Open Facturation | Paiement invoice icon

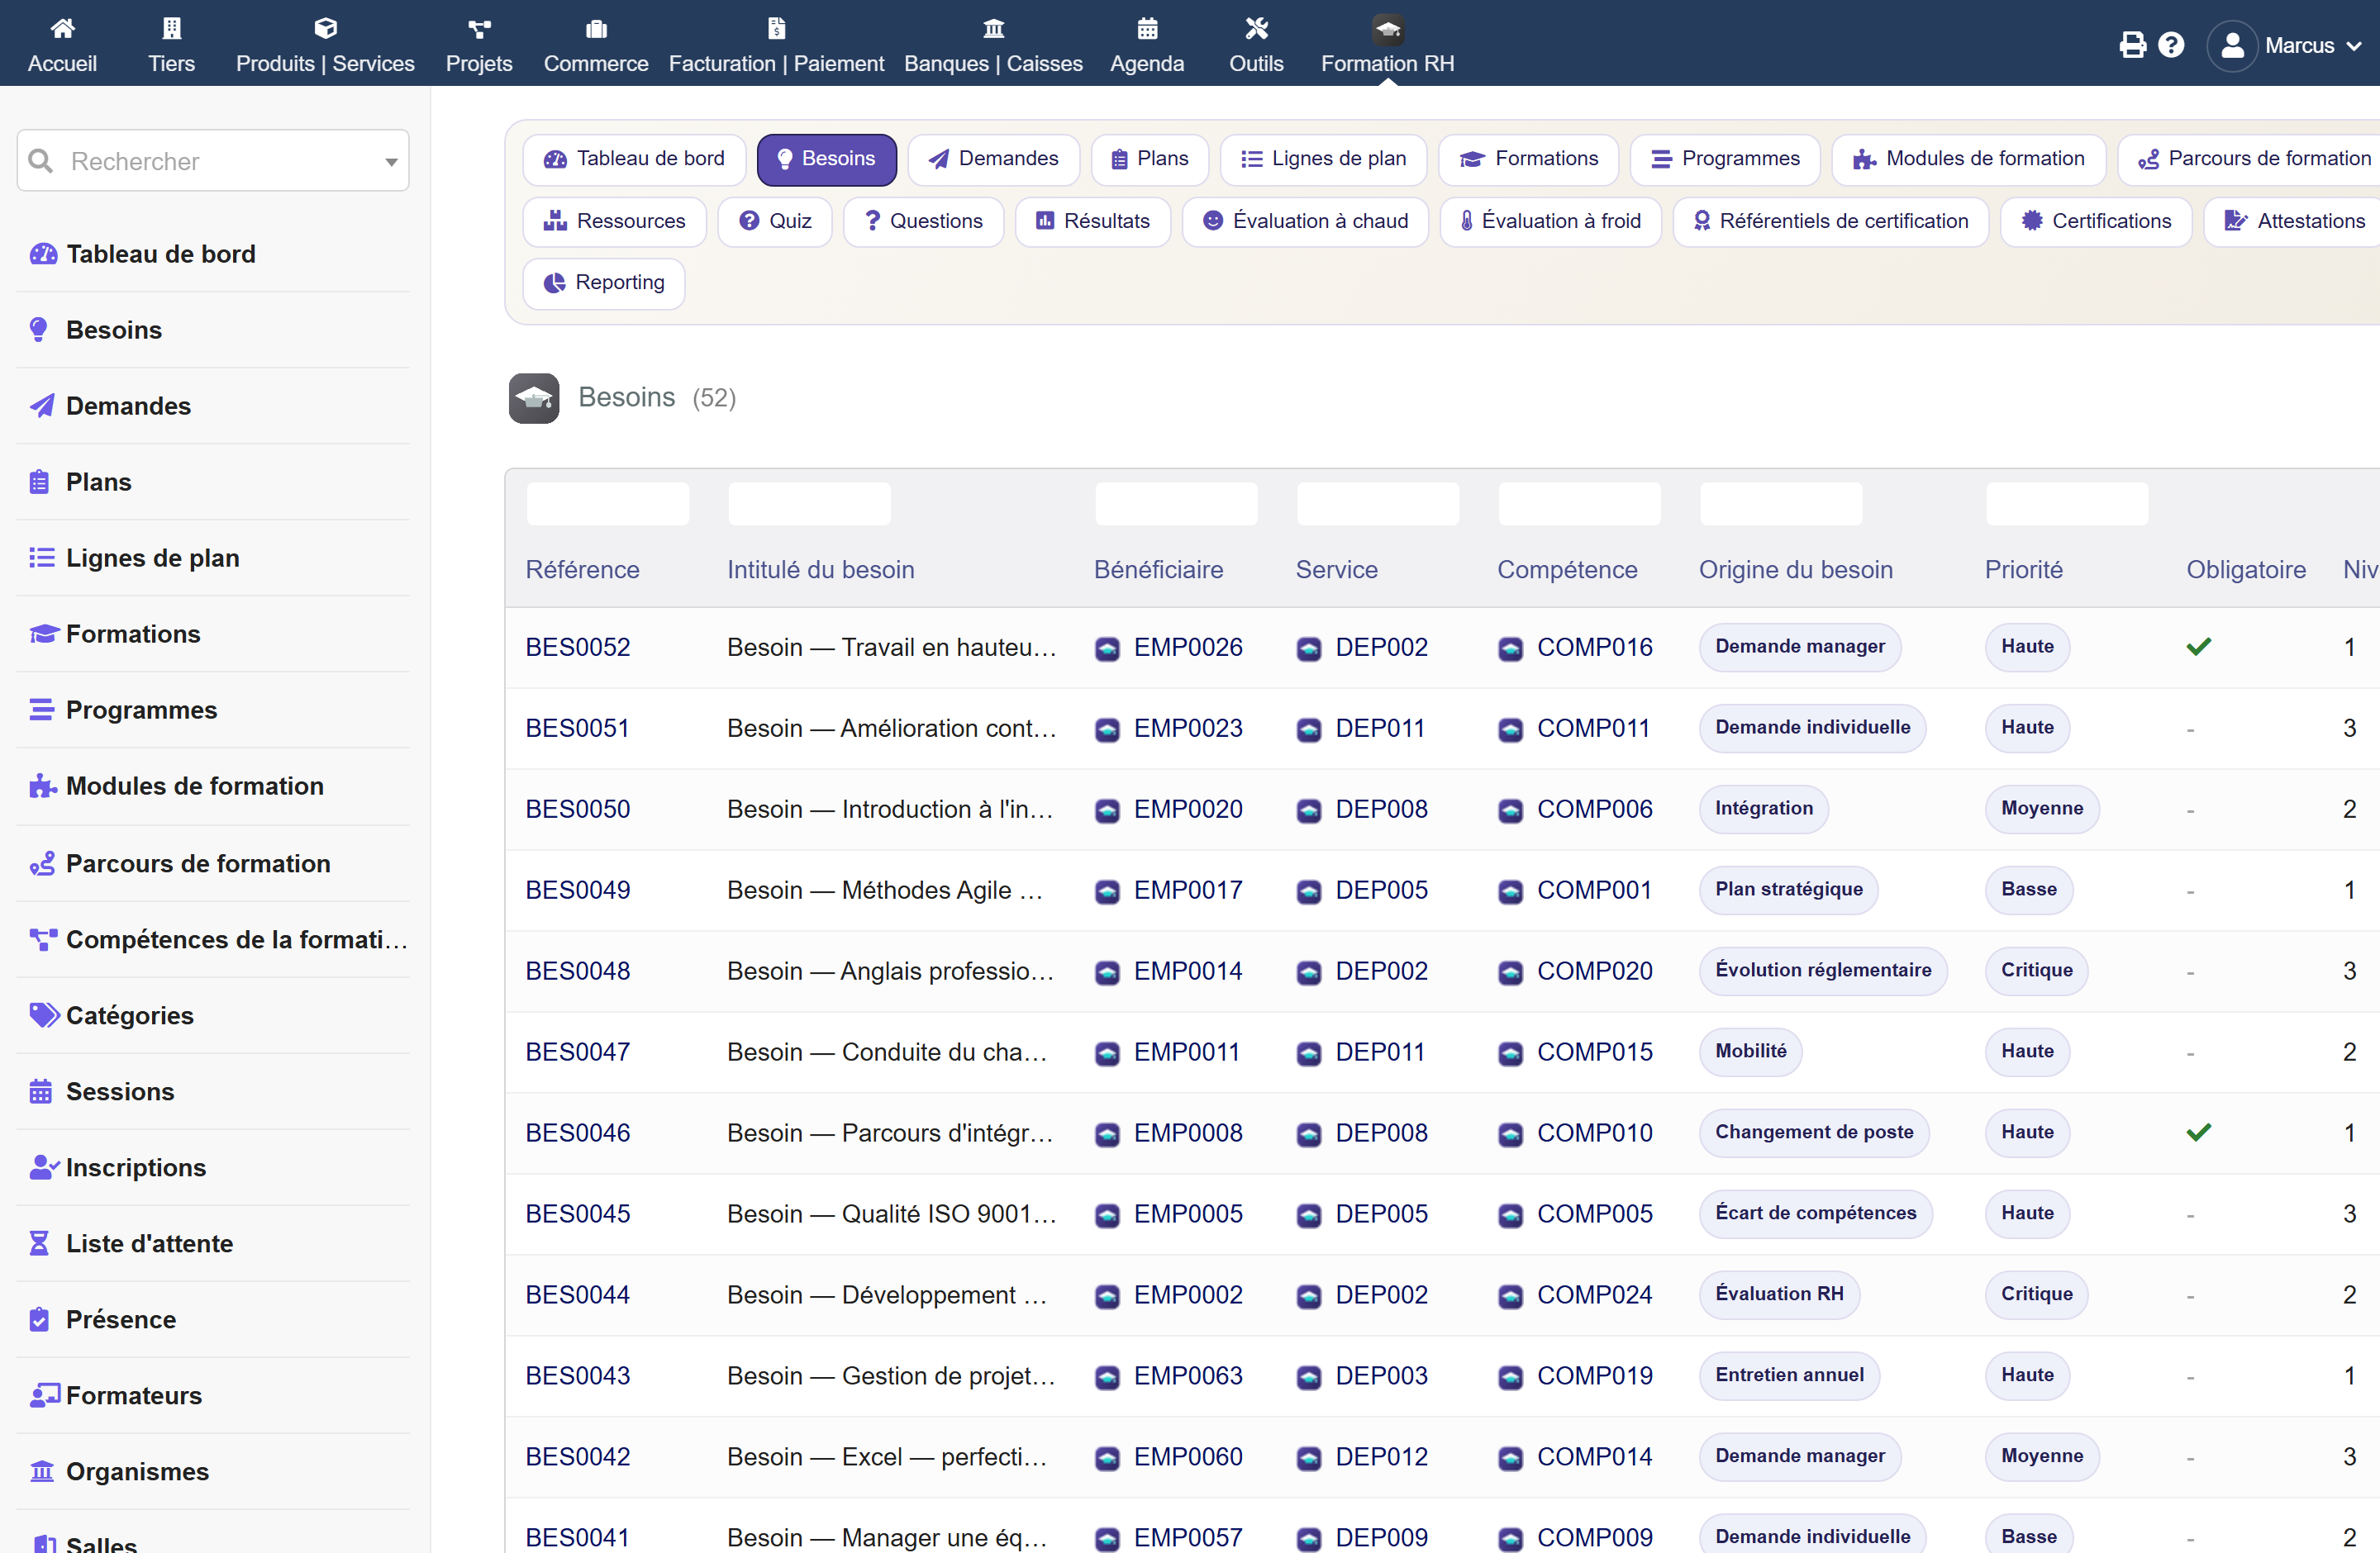tap(776, 28)
